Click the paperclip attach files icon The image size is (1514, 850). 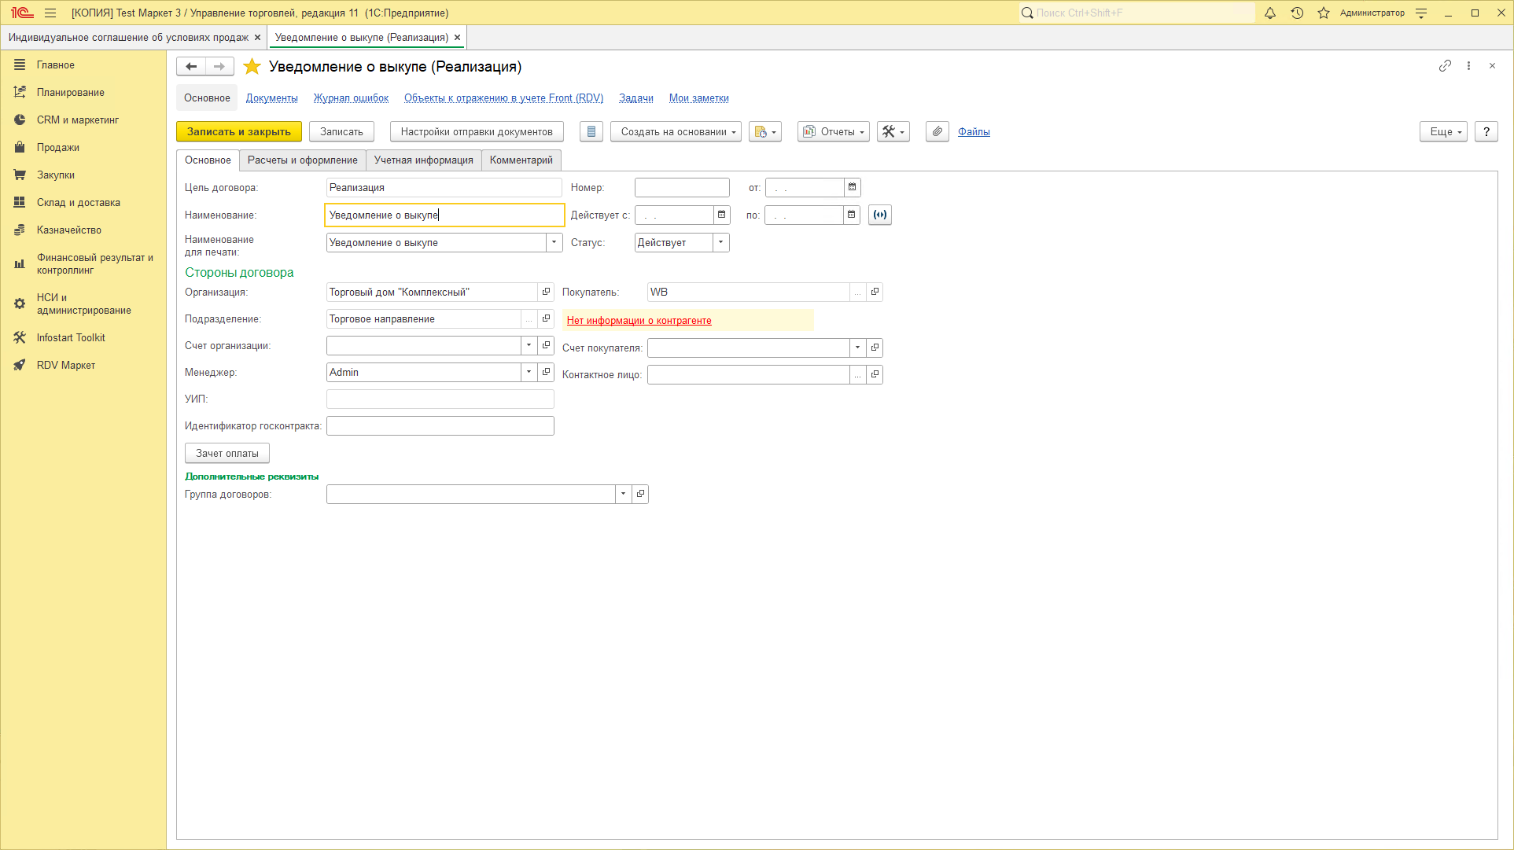click(x=937, y=132)
